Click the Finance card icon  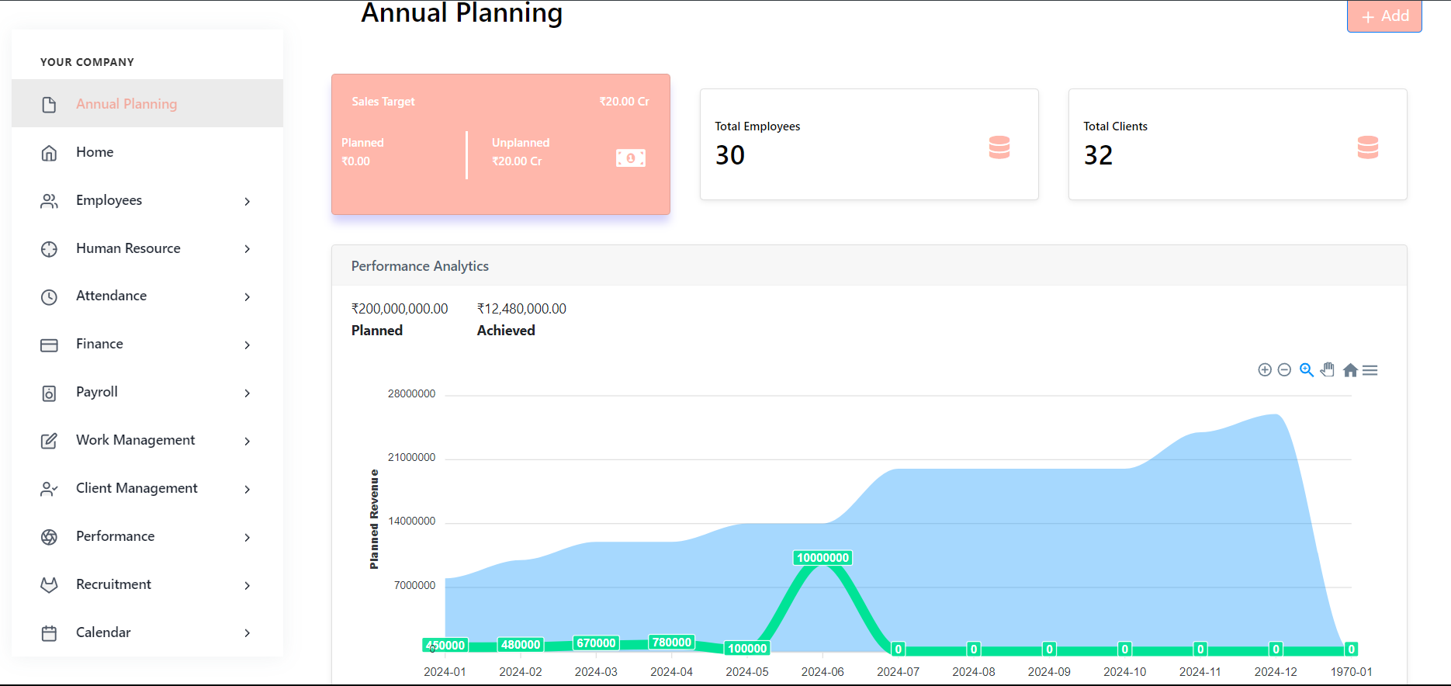pos(49,345)
